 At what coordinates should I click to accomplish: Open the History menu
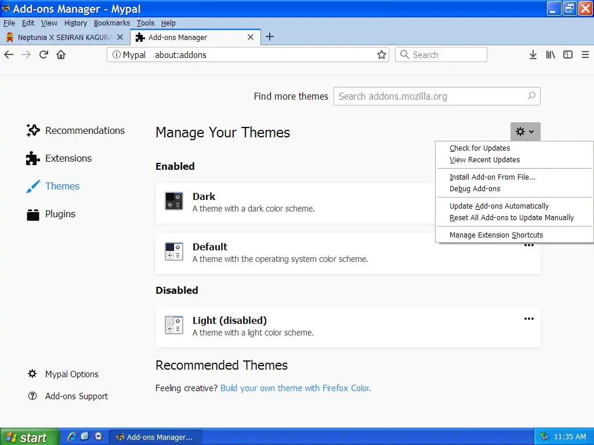(x=75, y=23)
